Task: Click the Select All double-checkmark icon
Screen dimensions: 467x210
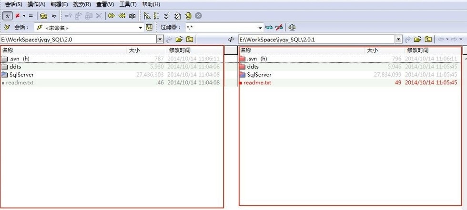Action: (x=167, y=16)
